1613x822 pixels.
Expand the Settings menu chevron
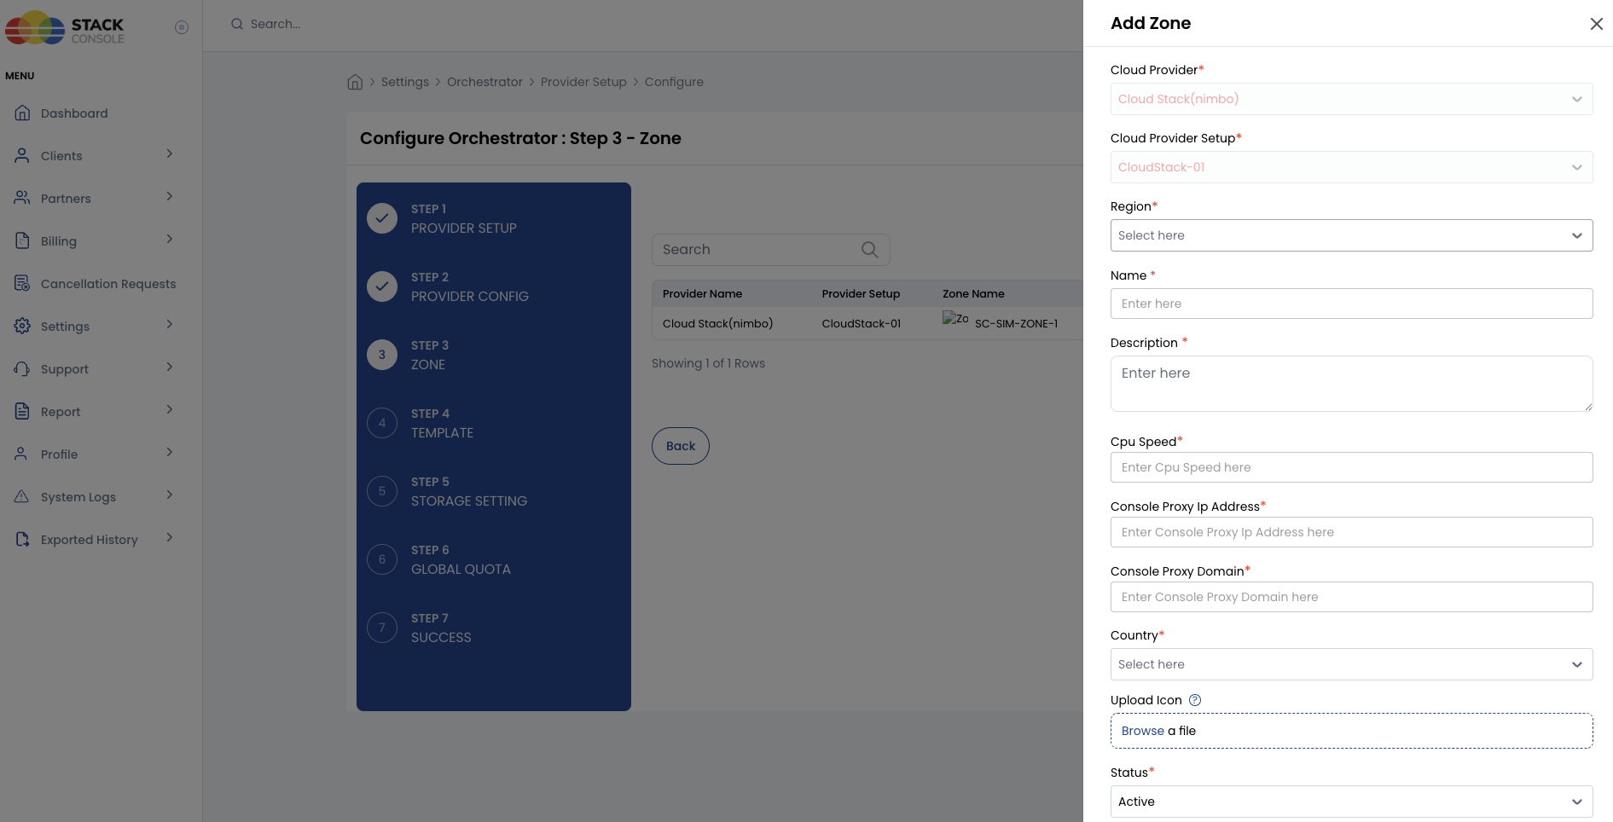[x=169, y=325]
